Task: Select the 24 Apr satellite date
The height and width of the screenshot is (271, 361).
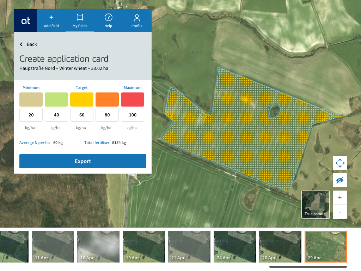Action: [234, 246]
